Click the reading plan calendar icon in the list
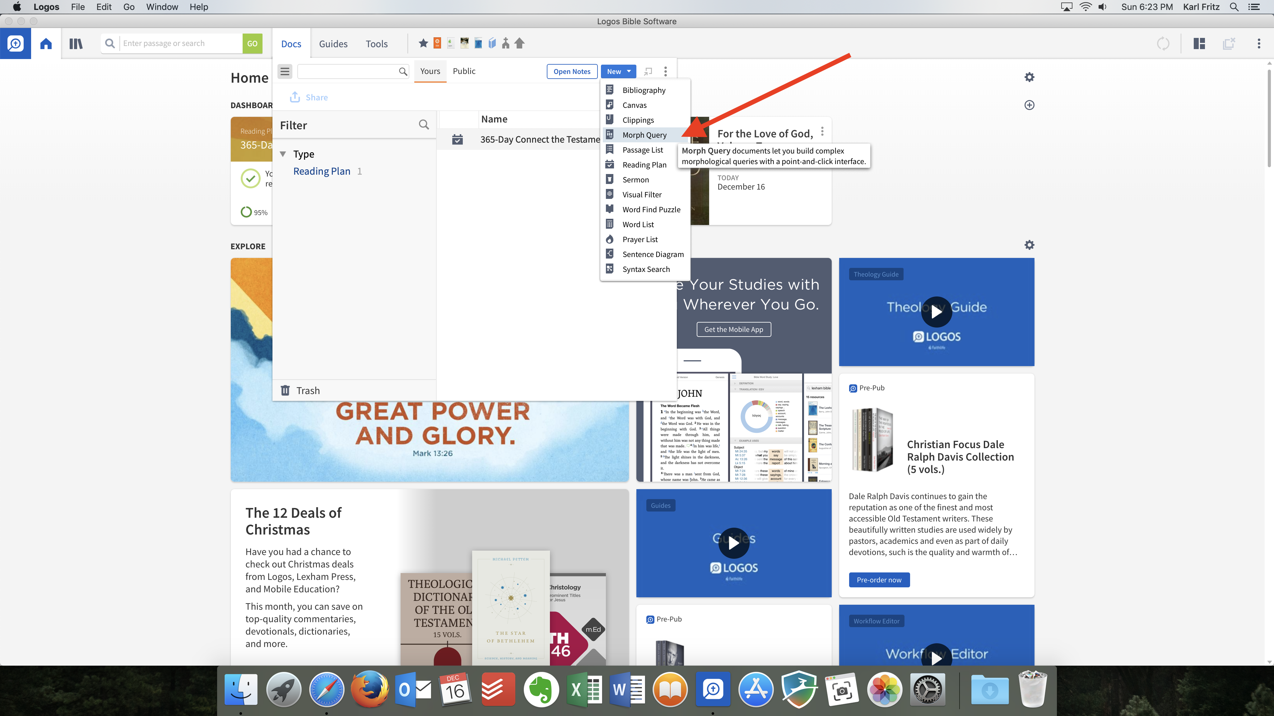 click(x=458, y=139)
